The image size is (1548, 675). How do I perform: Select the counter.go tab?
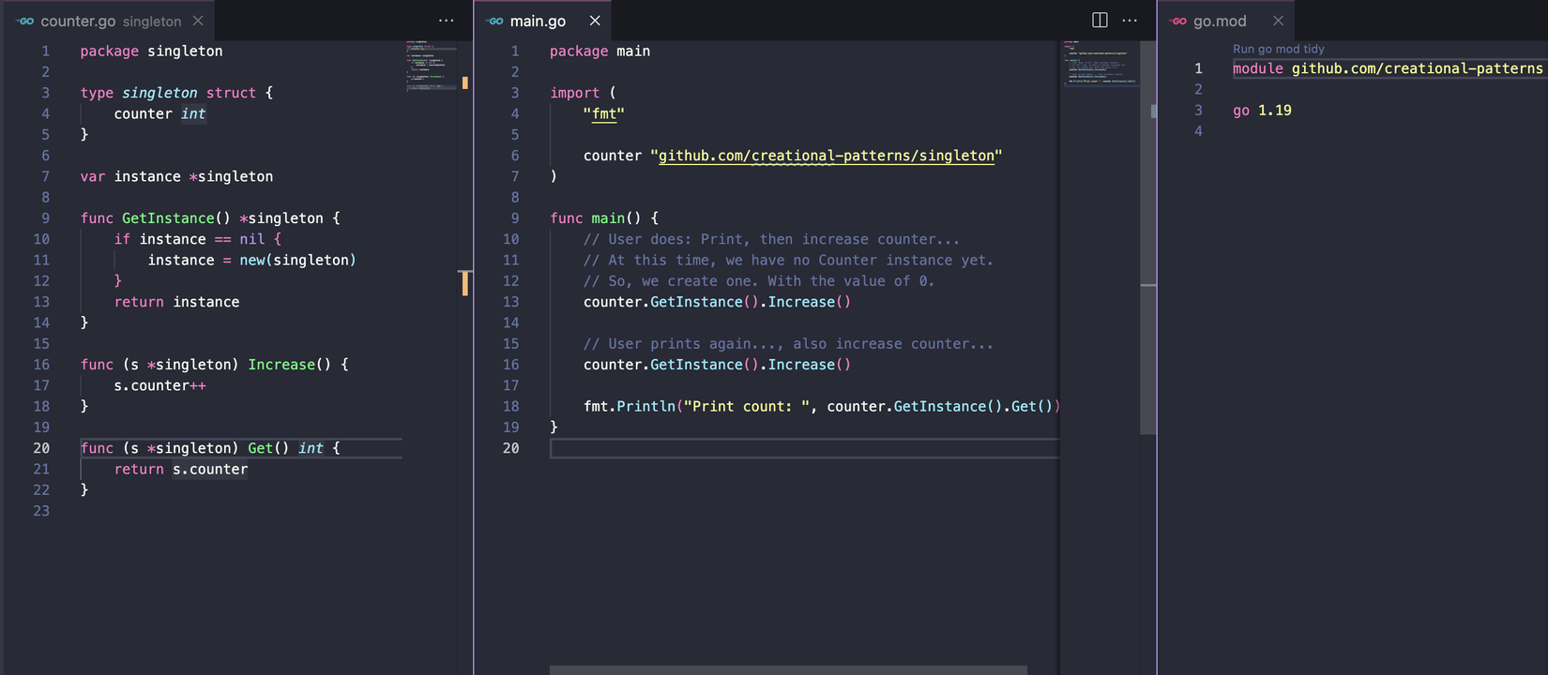78,21
